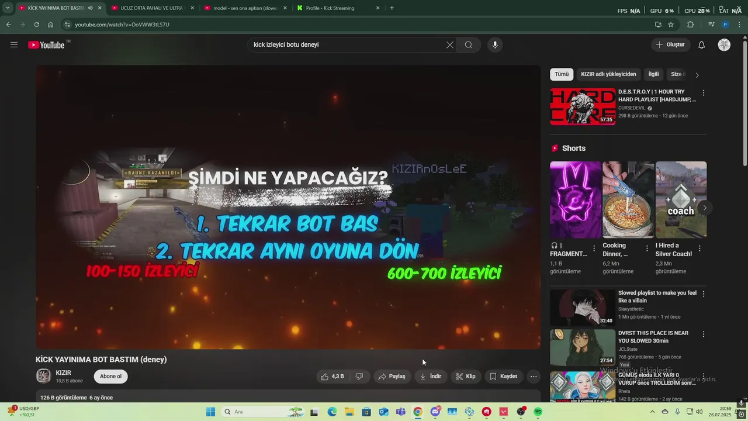Switch to the Profile - Kick Streaming tab
Viewport: 748px width, 421px height.
point(338,8)
